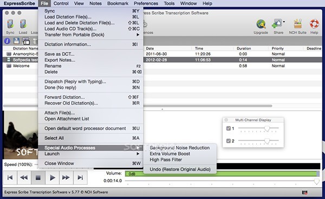Image resolution: width=325 pixels, height=199 pixels.
Task: Open the Preferences menu bar item
Action: pyautogui.click(x=146, y=4)
